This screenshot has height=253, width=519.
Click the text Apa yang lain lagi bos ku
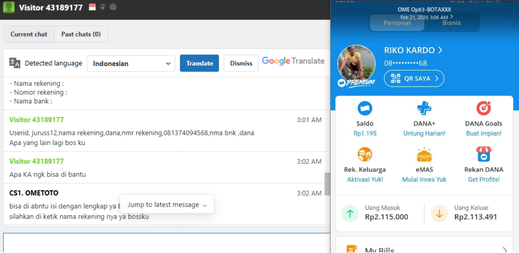(x=47, y=143)
